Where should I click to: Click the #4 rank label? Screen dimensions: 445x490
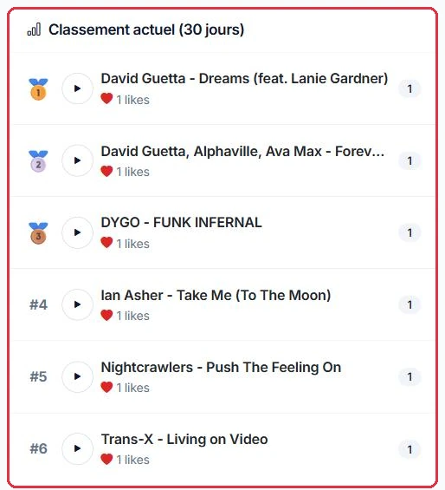(38, 304)
